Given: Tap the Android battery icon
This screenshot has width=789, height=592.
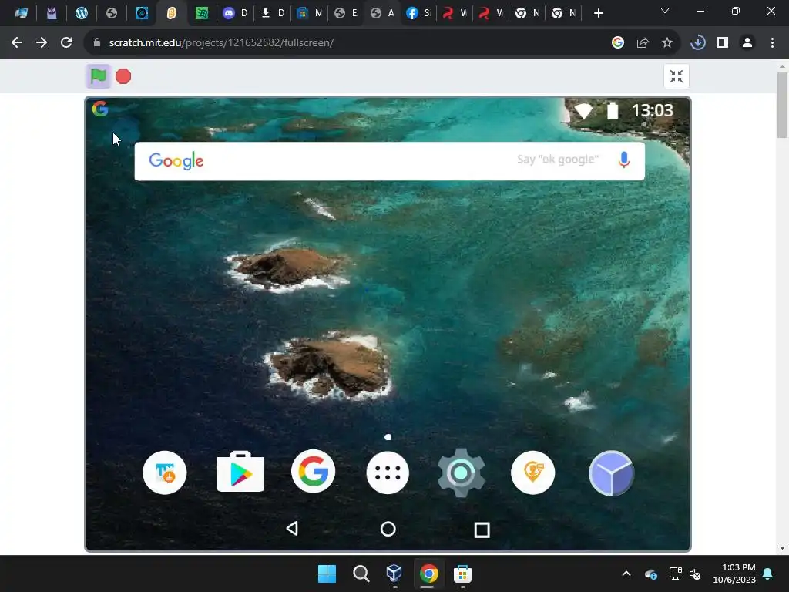Looking at the screenshot, I should [x=613, y=110].
